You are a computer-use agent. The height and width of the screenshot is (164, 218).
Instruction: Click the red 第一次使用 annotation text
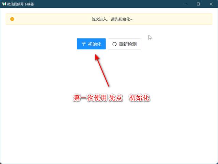click(x=90, y=98)
